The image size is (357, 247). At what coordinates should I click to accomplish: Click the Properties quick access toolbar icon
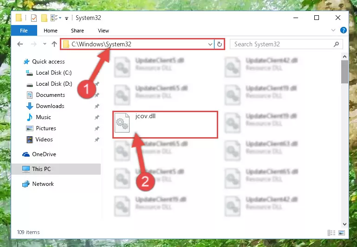click(x=34, y=18)
